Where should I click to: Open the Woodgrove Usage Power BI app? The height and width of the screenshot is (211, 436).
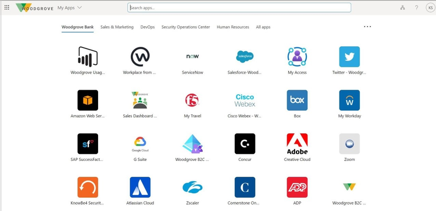(88, 57)
